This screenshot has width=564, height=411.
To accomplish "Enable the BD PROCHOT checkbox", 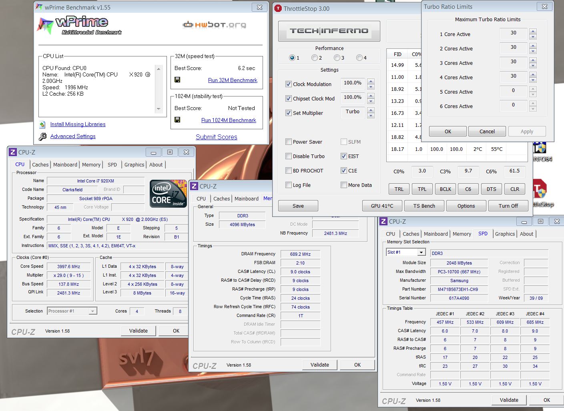I will (x=288, y=170).
